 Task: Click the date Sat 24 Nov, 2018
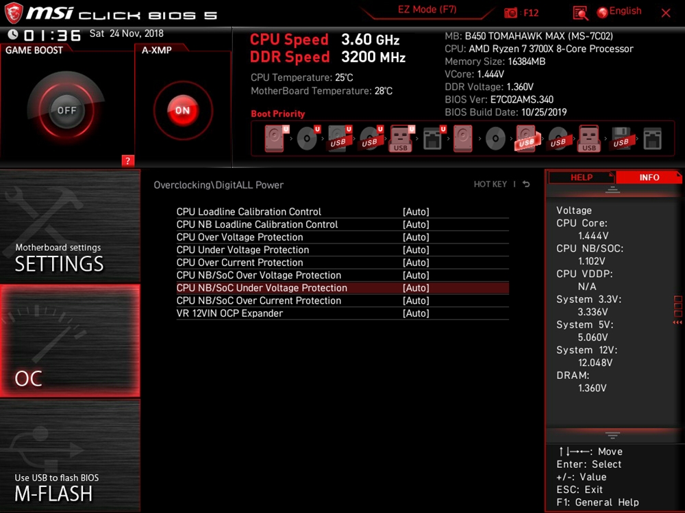coord(126,34)
